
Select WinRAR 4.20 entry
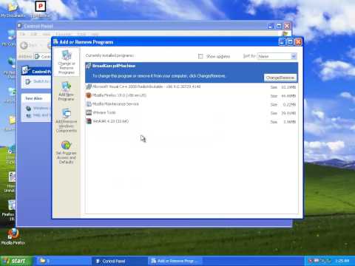point(192,121)
